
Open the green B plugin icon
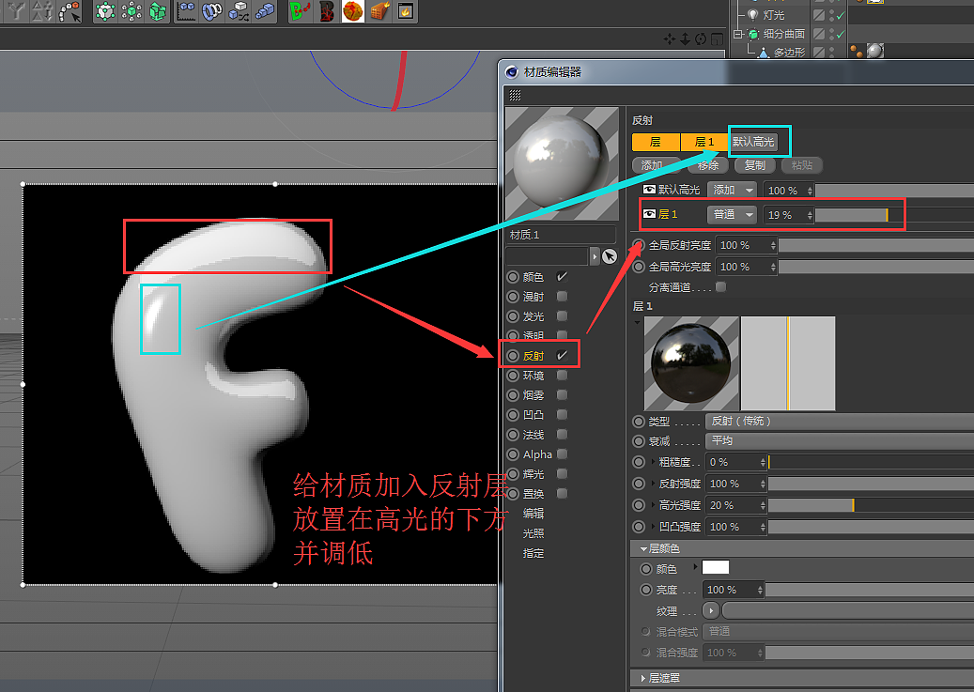click(x=300, y=11)
